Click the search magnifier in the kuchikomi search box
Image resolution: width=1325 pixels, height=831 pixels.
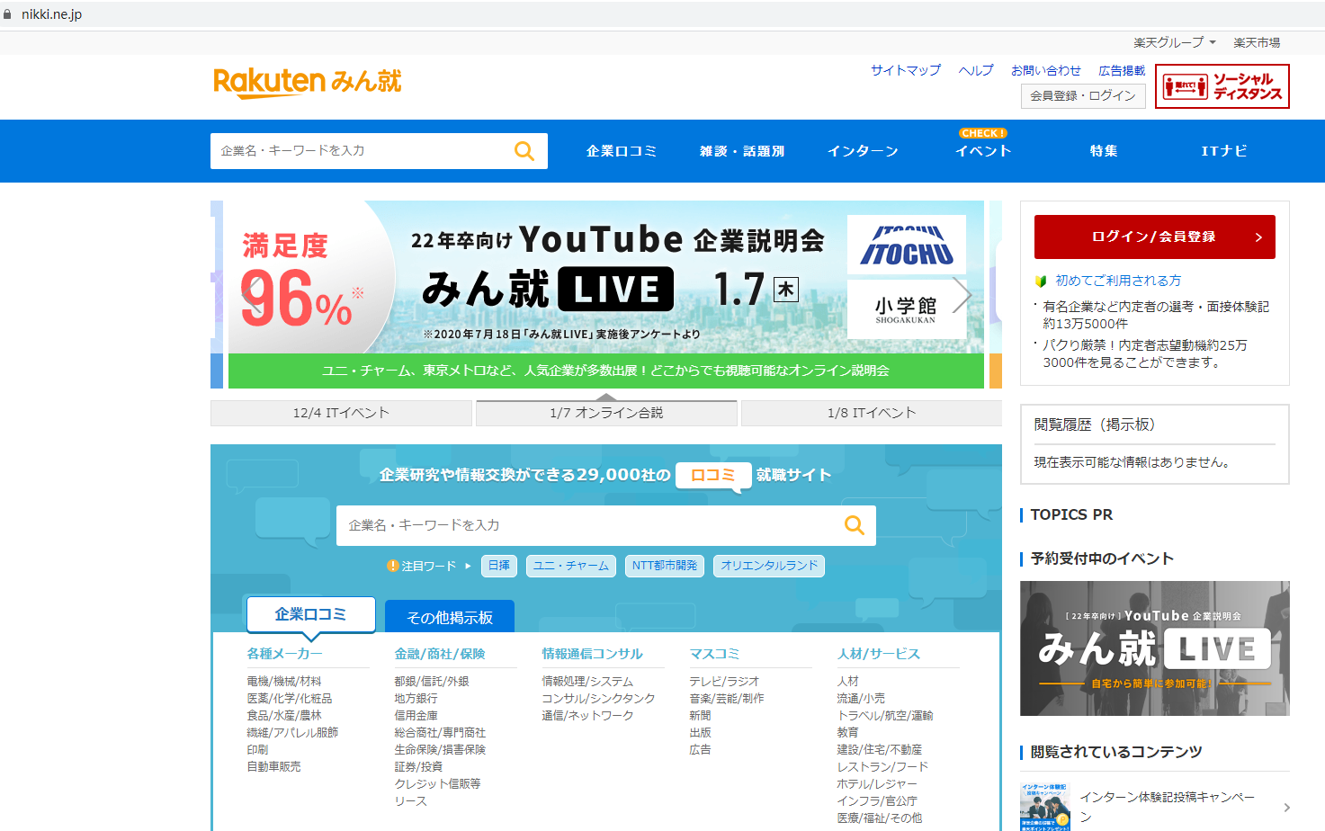point(855,525)
